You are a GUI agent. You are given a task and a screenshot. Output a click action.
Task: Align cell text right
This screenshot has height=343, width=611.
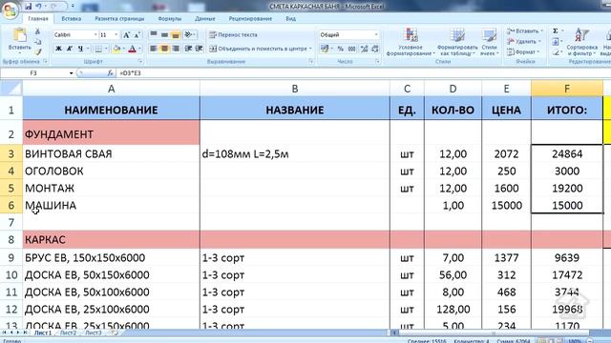pos(176,49)
